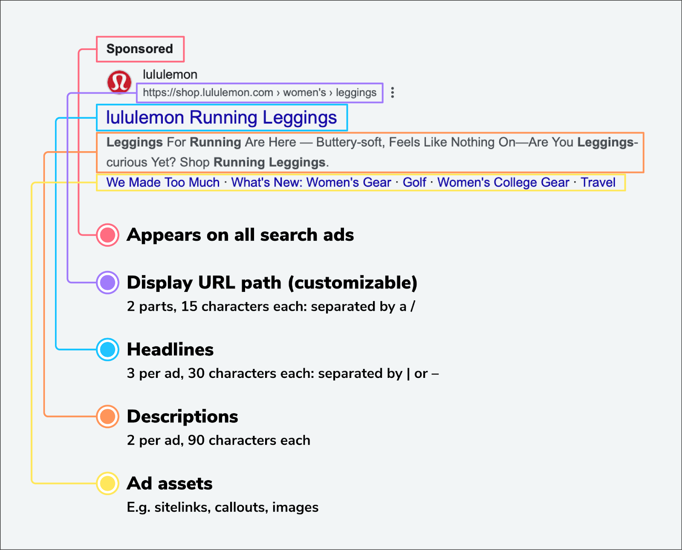This screenshot has height=550, width=682.
Task: Click the Ad assets section heading
Action: pos(170,484)
